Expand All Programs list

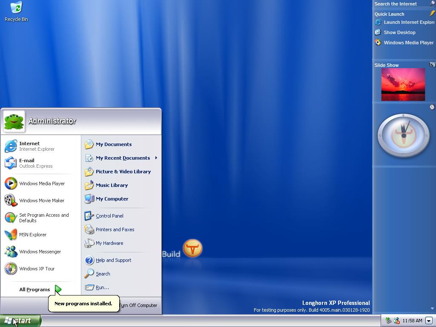(40, 290)
